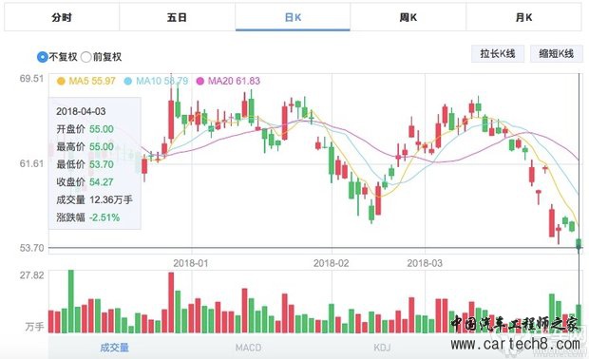
Task: Click the 拉长K线 button
Action: click(498, 54)
